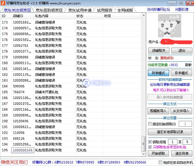Viewport: 194px width, 166px height.
Task: Close the 好赚网京东助手 window
Action: pos(190,3)
